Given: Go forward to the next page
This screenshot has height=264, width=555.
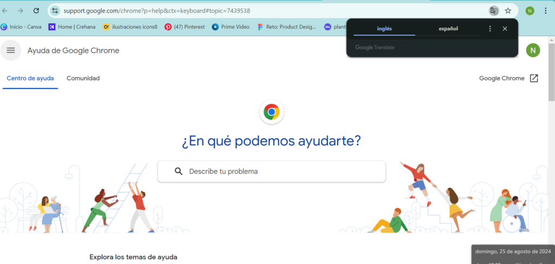Looking at the screenshot, I should pyautogui.click(x=21, y=11).
